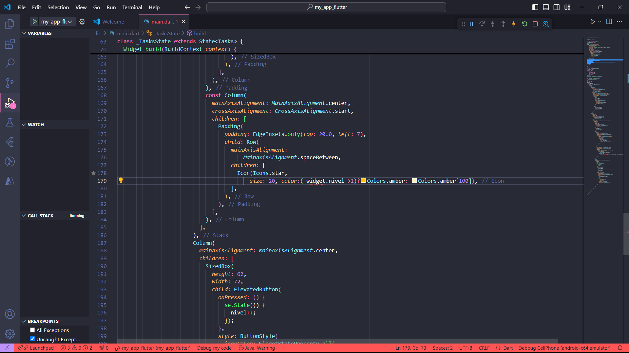Image resolution: width=629 pixels, height=353 pixels.
Task: Open launch.json settings gear
Action: [82, 22]
